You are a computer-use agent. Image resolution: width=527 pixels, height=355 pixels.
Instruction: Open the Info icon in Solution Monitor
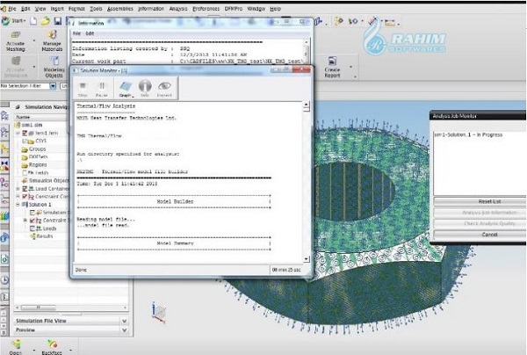pos(145,86)
